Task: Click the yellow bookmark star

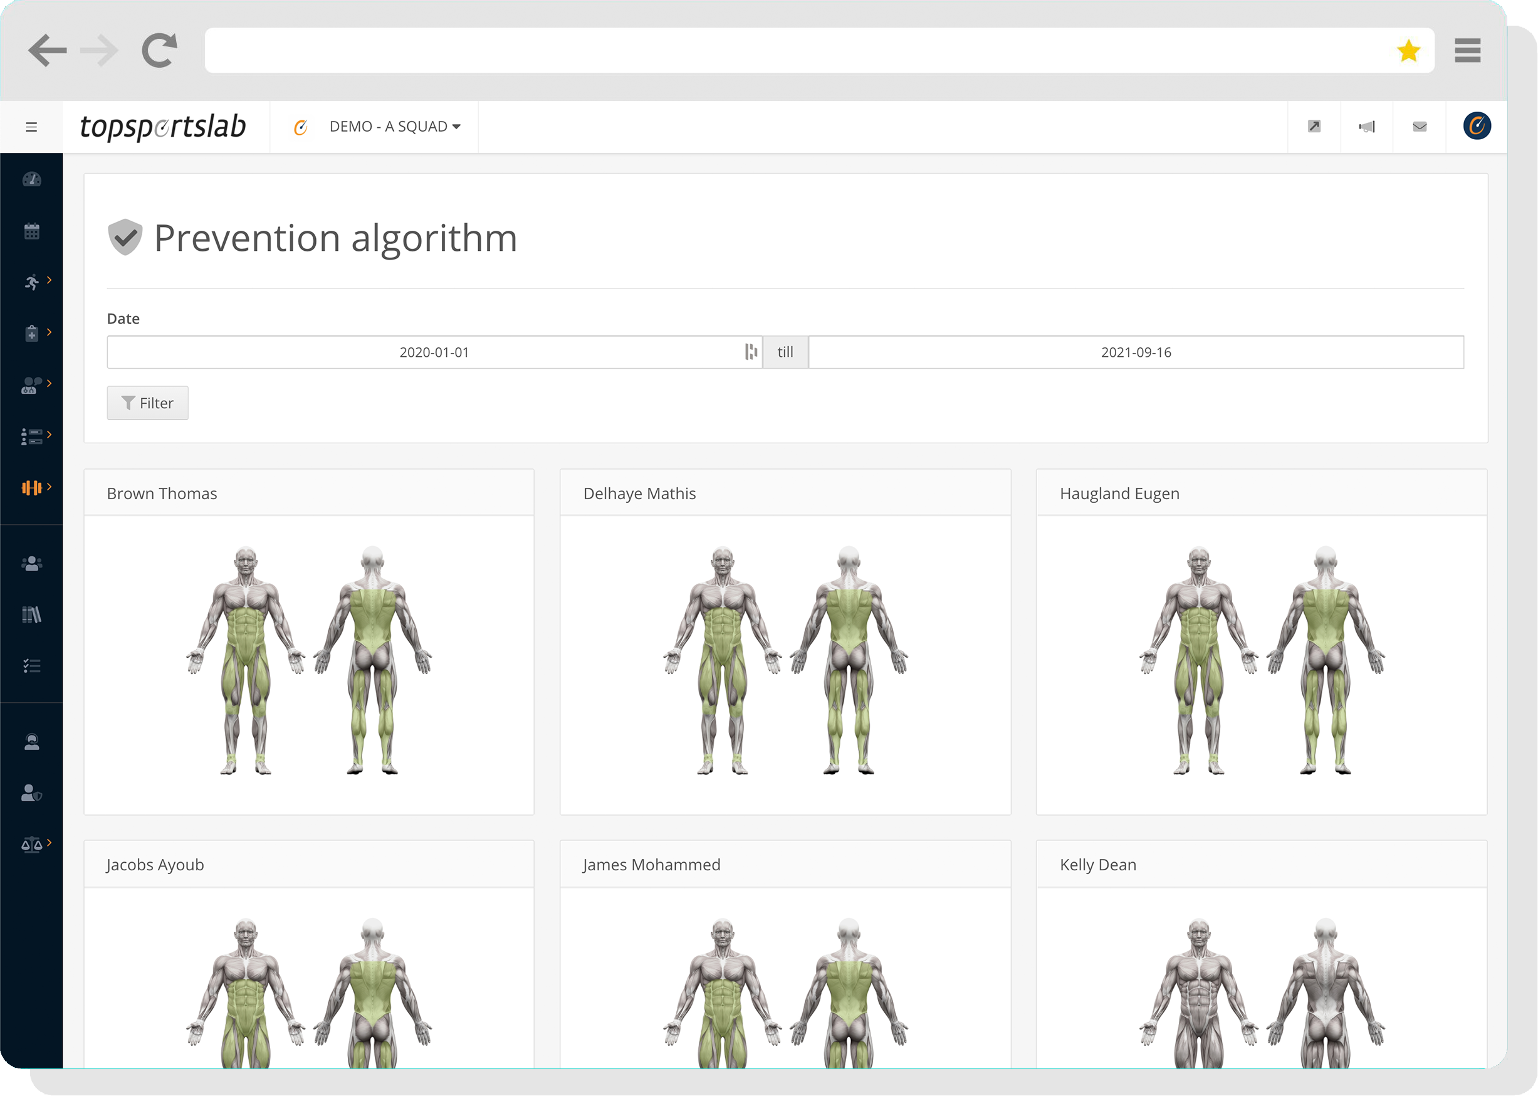Action: tap(1408, 51)
